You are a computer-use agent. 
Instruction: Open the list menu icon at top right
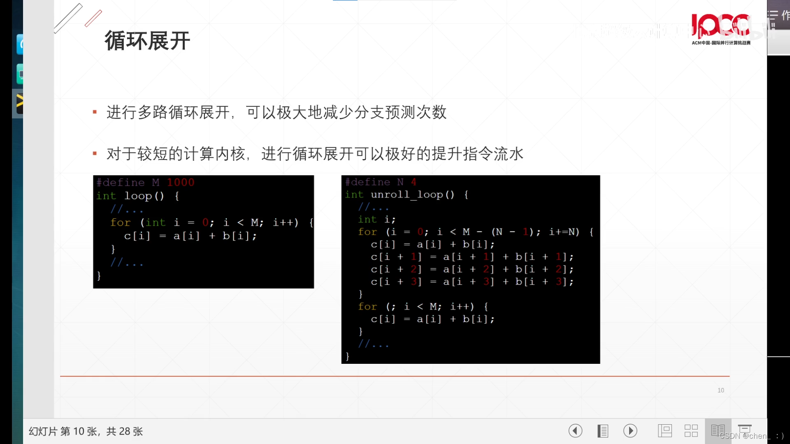tap(773, 15)
